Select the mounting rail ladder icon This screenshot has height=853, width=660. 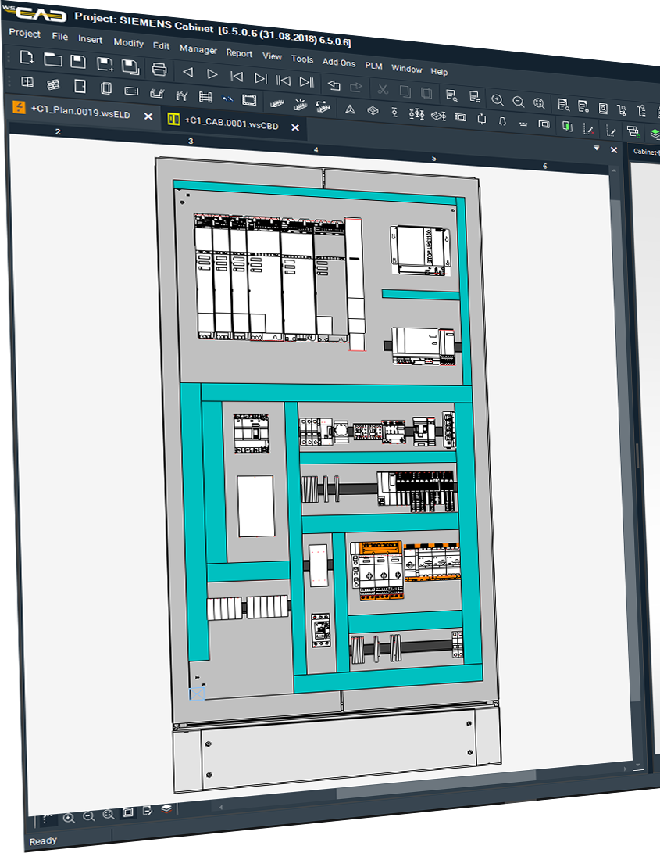[205, 98]
